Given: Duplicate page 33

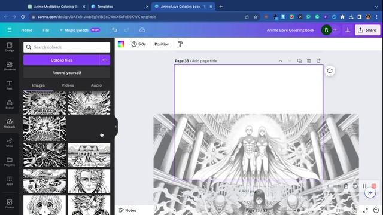Looking at the screenshot, I should click(299, 61).
